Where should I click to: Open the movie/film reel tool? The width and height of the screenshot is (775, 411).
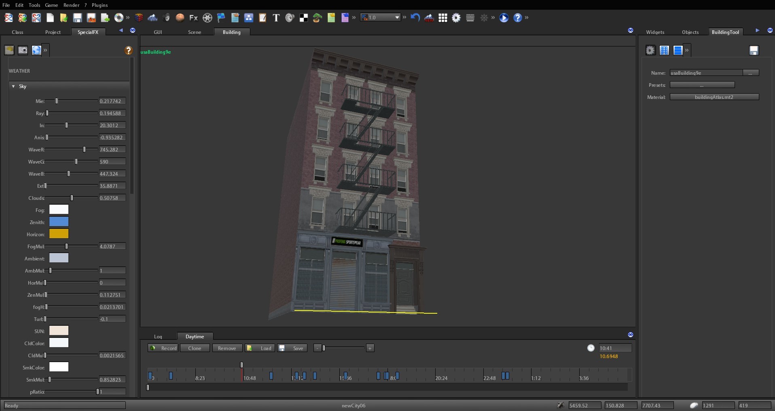coord(207,18)
